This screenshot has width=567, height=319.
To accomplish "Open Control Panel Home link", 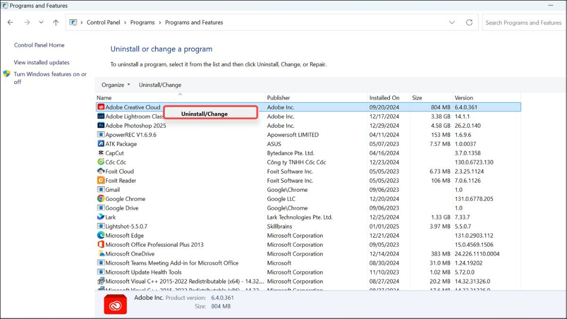I will pyautogui.click(x=39, y=45).
